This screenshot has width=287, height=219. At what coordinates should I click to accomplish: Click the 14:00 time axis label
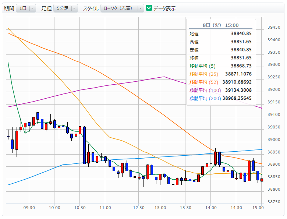click(x=210, y=208)
